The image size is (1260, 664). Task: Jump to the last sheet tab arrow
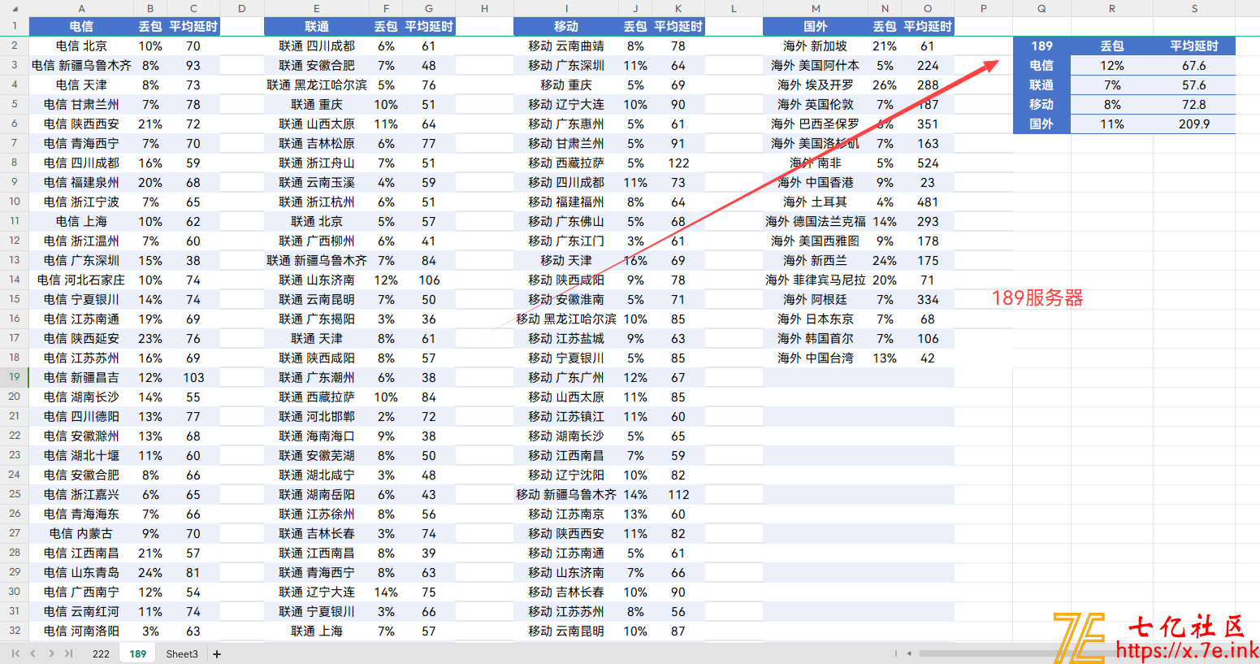[x=69, y=653]
